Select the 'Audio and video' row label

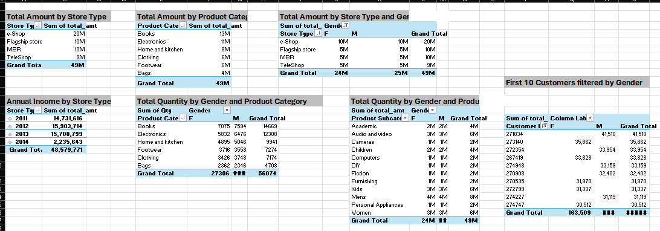point(379,134)
